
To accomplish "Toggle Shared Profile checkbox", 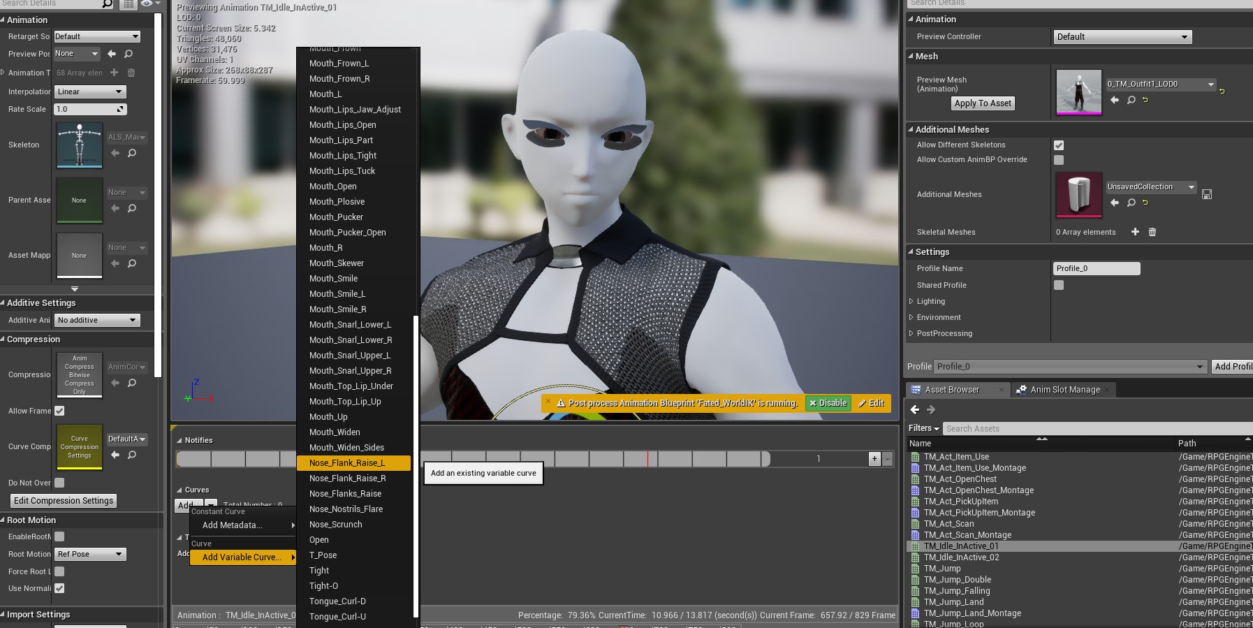I will point(1059,285).
